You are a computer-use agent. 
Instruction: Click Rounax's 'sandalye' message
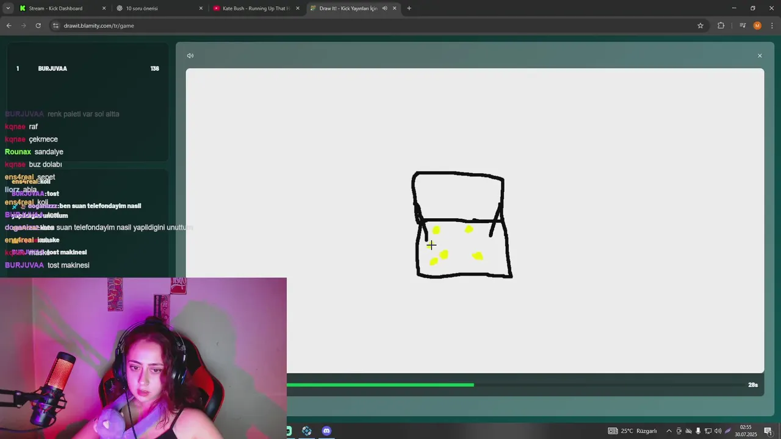click(x=49, y=152)
